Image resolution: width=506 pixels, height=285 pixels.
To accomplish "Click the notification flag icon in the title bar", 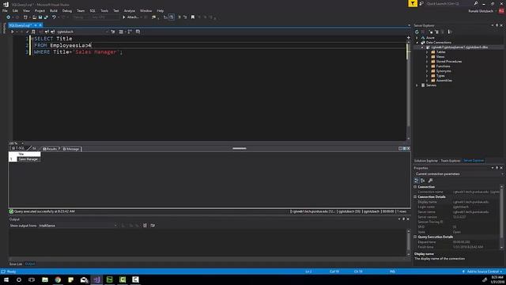I will tap(413, 3).
